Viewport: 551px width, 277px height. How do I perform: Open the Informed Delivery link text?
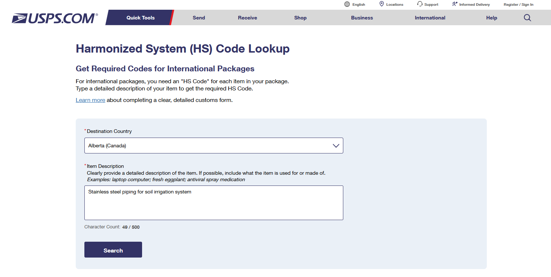[x=475, y=5]
